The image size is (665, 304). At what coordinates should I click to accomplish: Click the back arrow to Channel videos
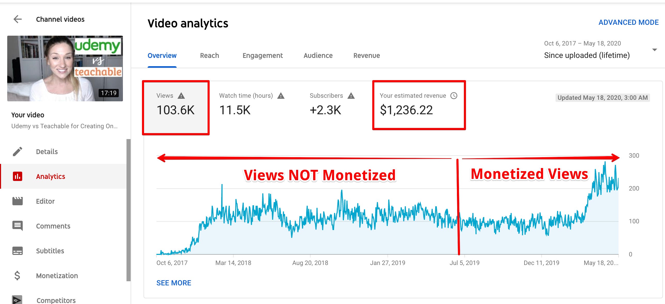coord(18,19)
